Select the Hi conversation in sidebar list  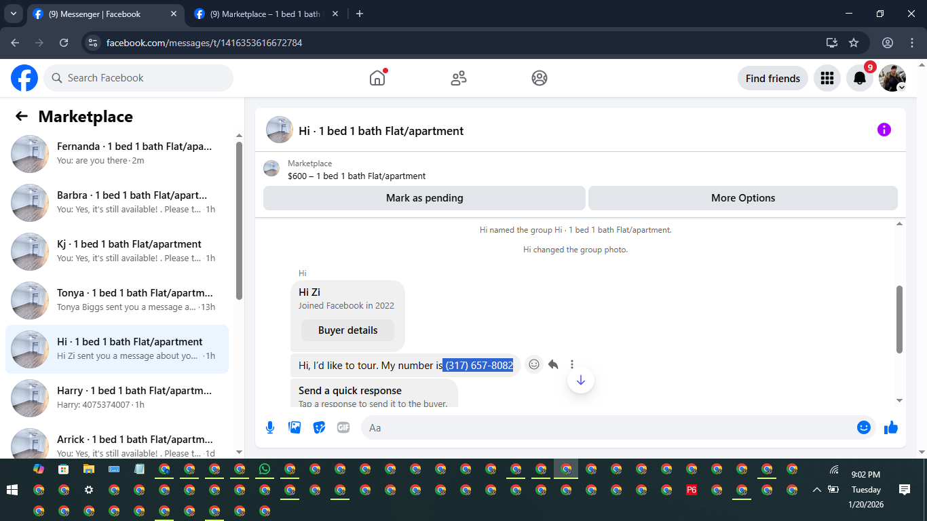point(117,349)
